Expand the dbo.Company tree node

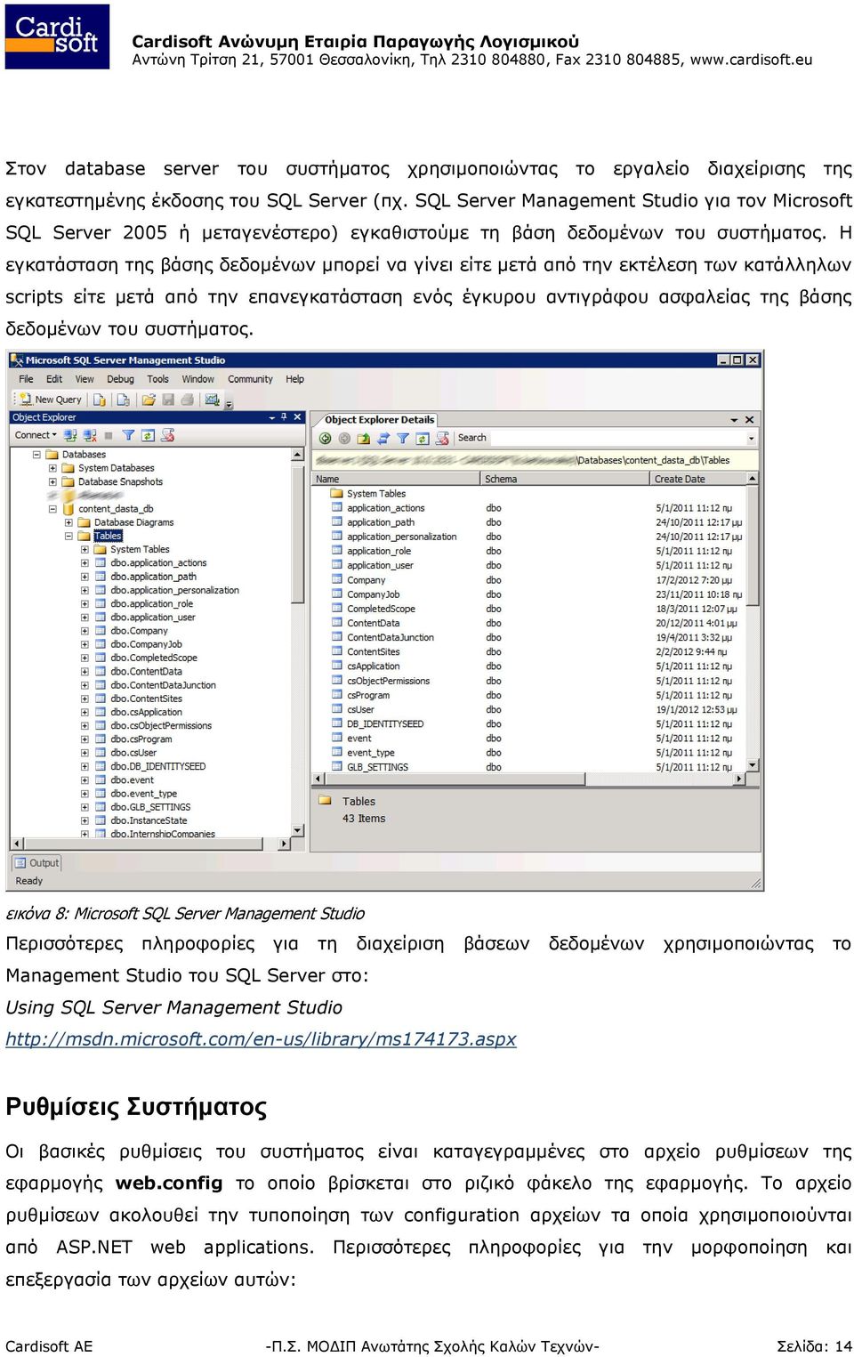pos(85,631)
